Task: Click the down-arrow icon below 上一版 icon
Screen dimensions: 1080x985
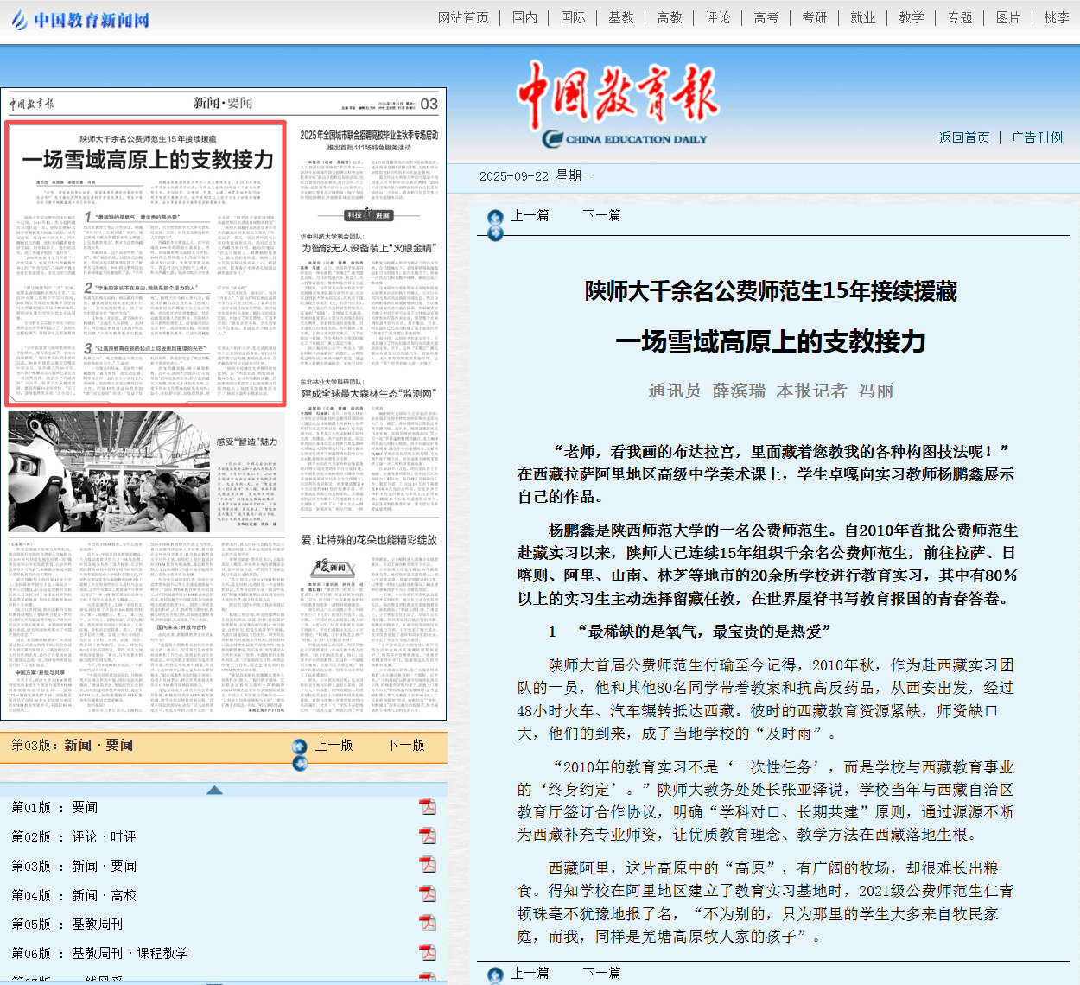Action: coord(300,763)
